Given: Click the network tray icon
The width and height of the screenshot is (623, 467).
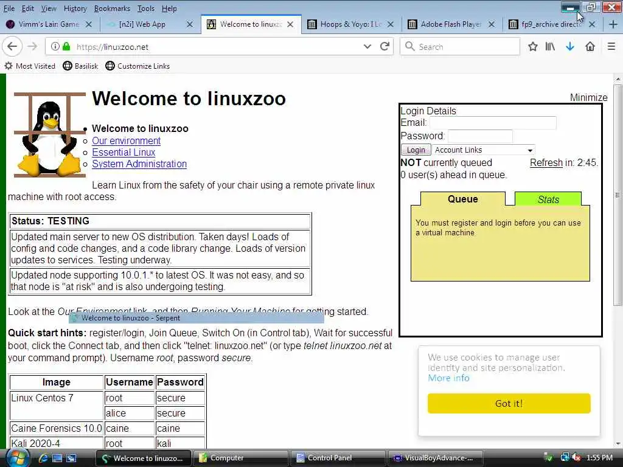Looking at the screenshot, I should 565,458.
